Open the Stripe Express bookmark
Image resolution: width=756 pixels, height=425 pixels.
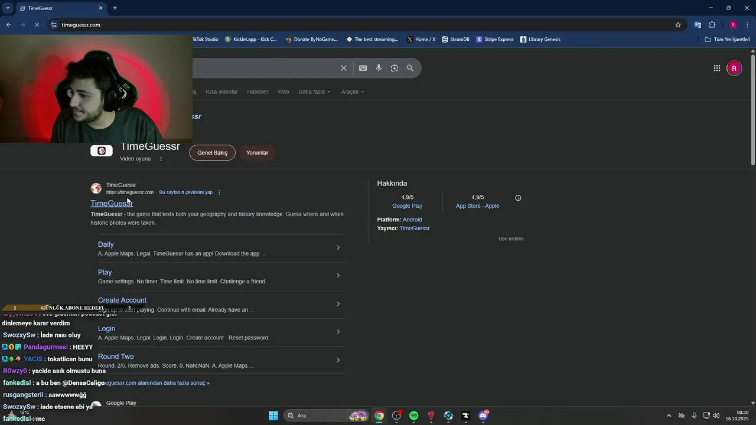click(495, 40)
